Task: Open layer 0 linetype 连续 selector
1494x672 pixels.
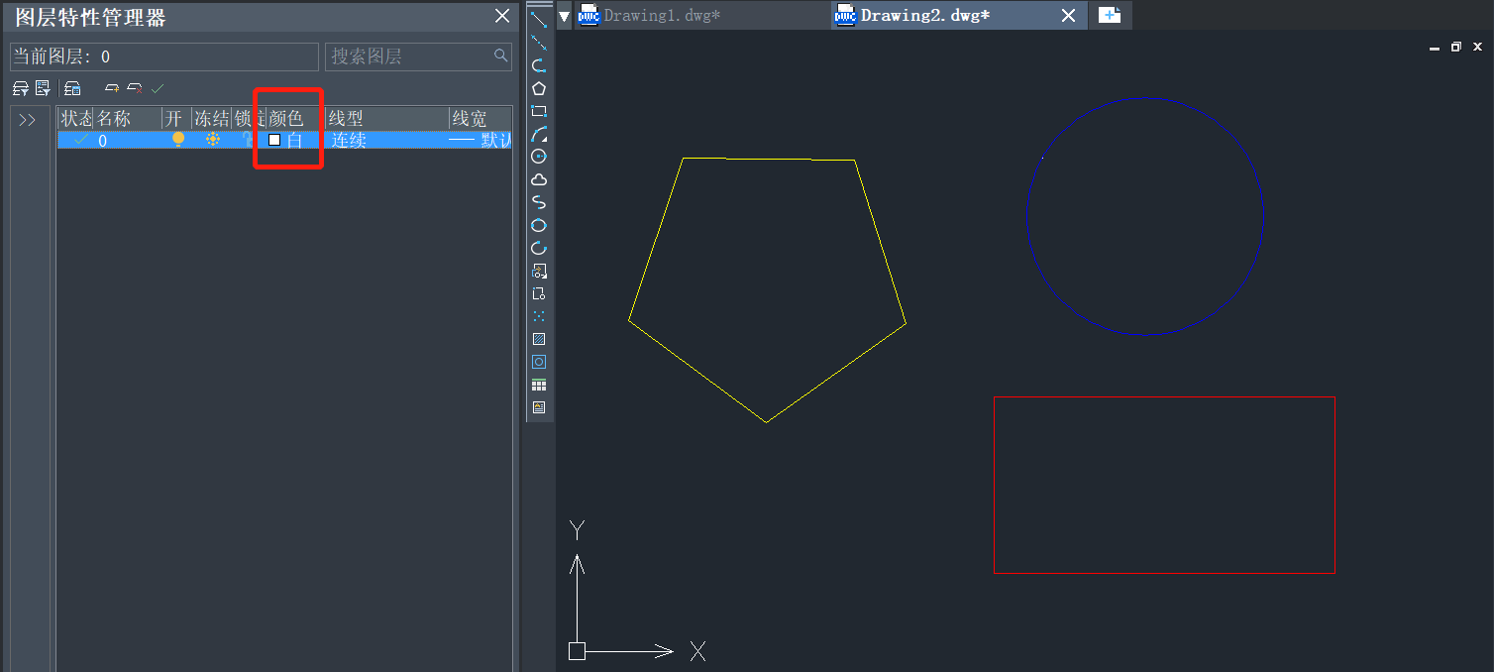Action: (349, 140)
